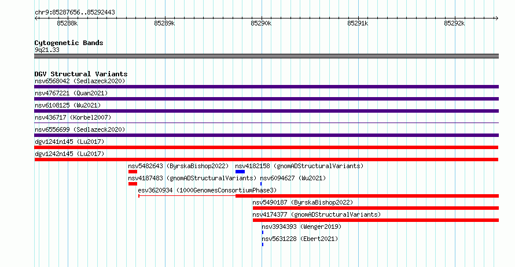
Task: Click the short red bar under nsv5482643
Action: (133, 172)
